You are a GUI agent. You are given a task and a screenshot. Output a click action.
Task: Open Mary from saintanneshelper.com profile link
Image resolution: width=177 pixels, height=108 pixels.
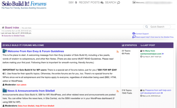151,52
